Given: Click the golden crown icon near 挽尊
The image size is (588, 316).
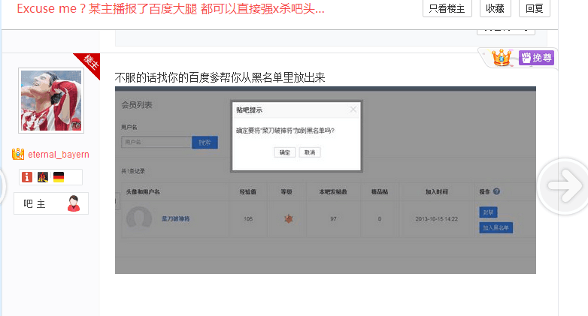Looking at the screenshot, I should click(x=502, y=58).
